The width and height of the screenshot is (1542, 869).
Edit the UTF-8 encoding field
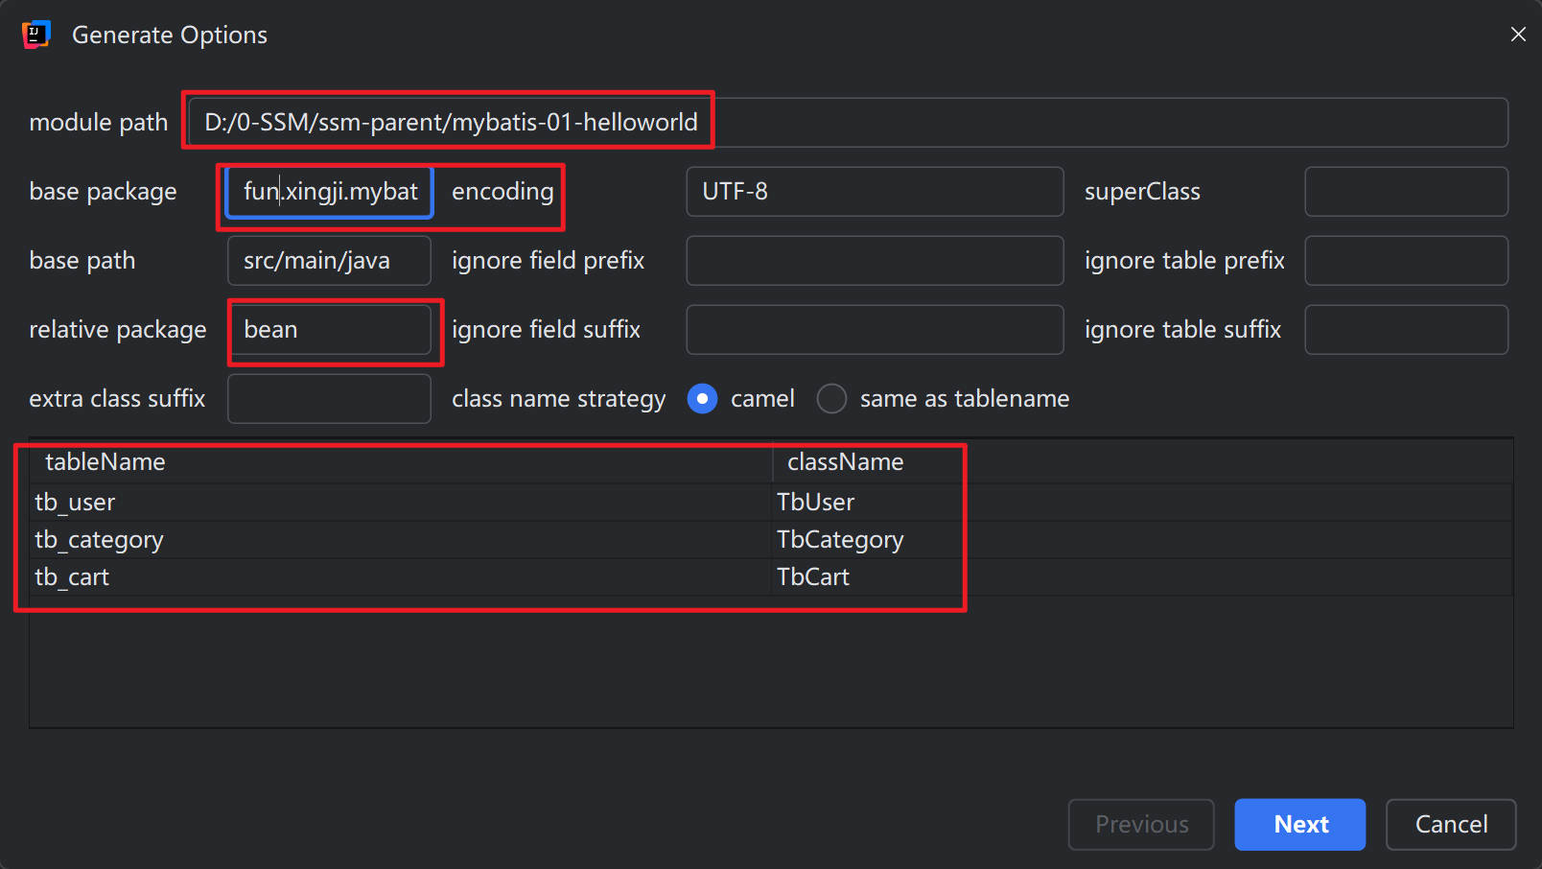874,192
